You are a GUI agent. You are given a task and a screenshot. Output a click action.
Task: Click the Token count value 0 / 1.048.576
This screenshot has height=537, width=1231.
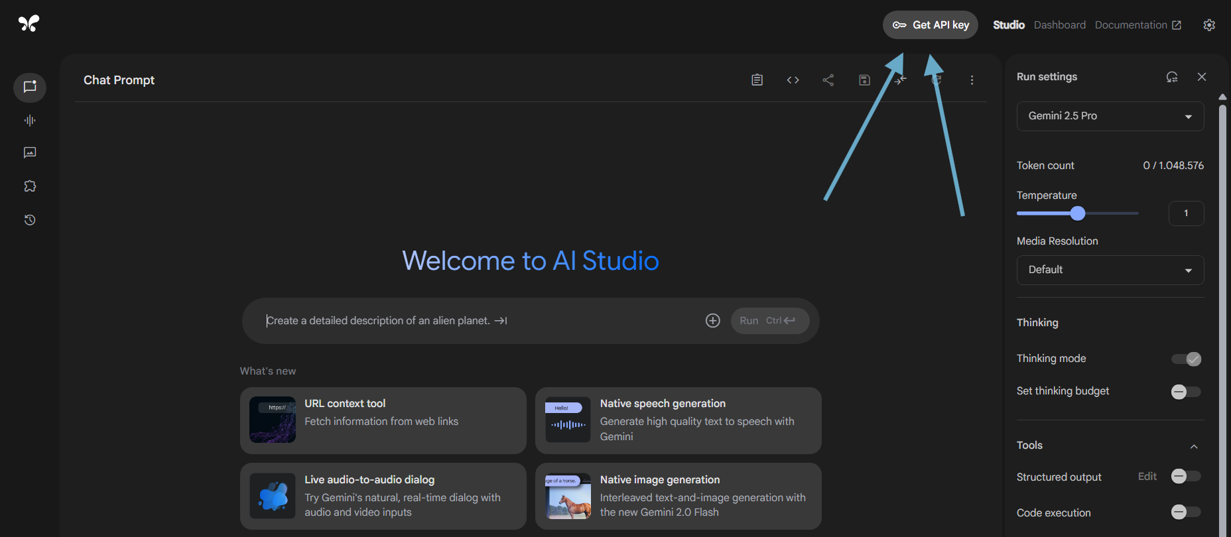1173,166
